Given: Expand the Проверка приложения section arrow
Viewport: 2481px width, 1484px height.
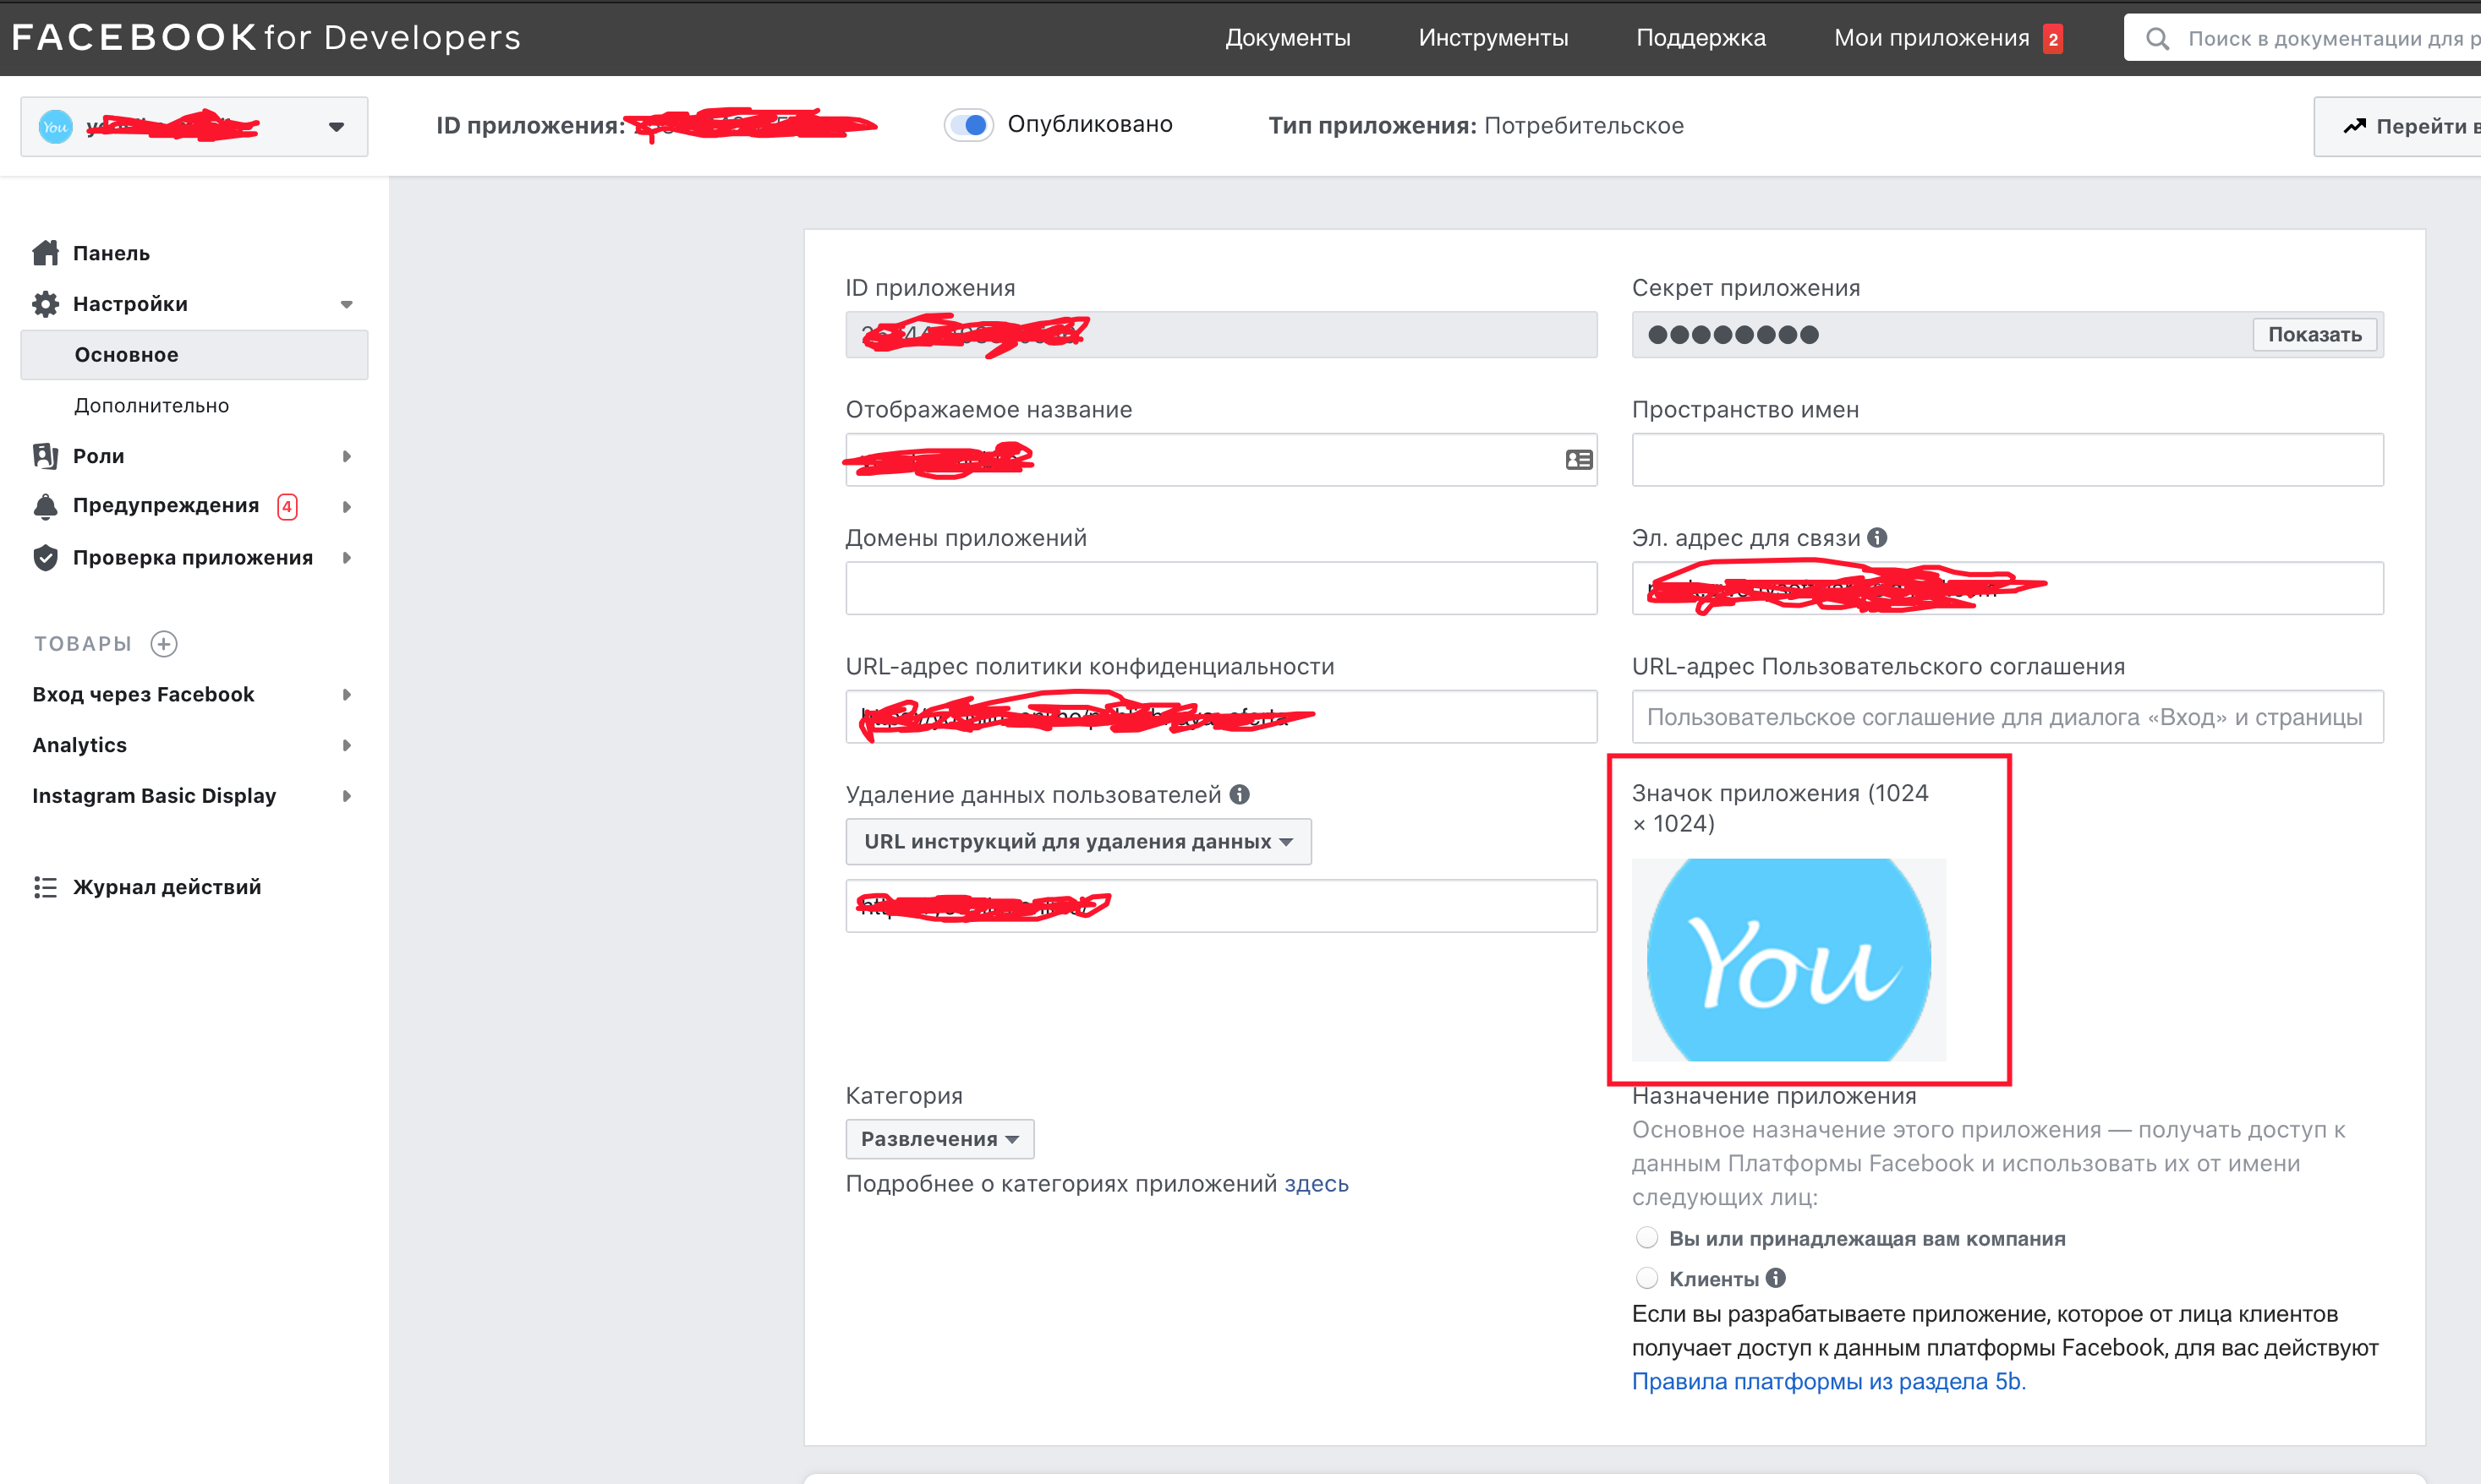Looking at the screenshot, I should coord(346,558).
